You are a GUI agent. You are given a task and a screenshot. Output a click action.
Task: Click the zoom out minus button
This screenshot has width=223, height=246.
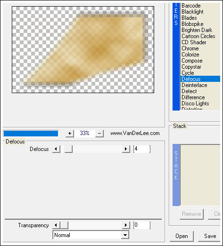click(99, 134)
